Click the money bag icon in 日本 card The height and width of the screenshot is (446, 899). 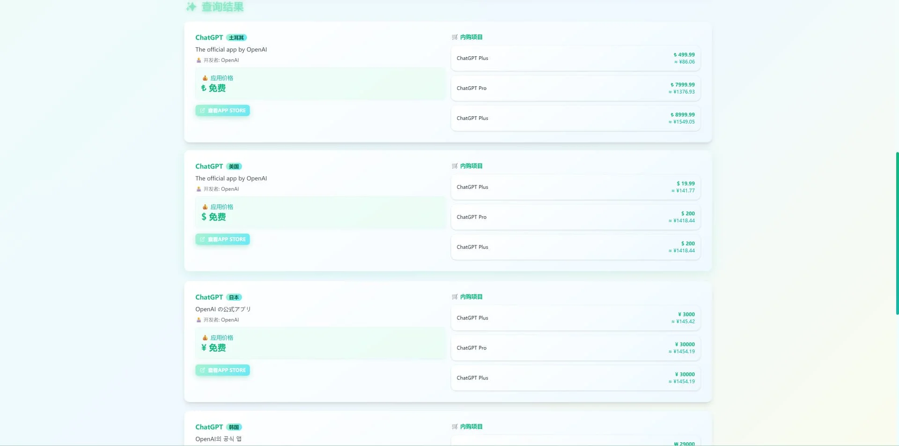[205, 337]
